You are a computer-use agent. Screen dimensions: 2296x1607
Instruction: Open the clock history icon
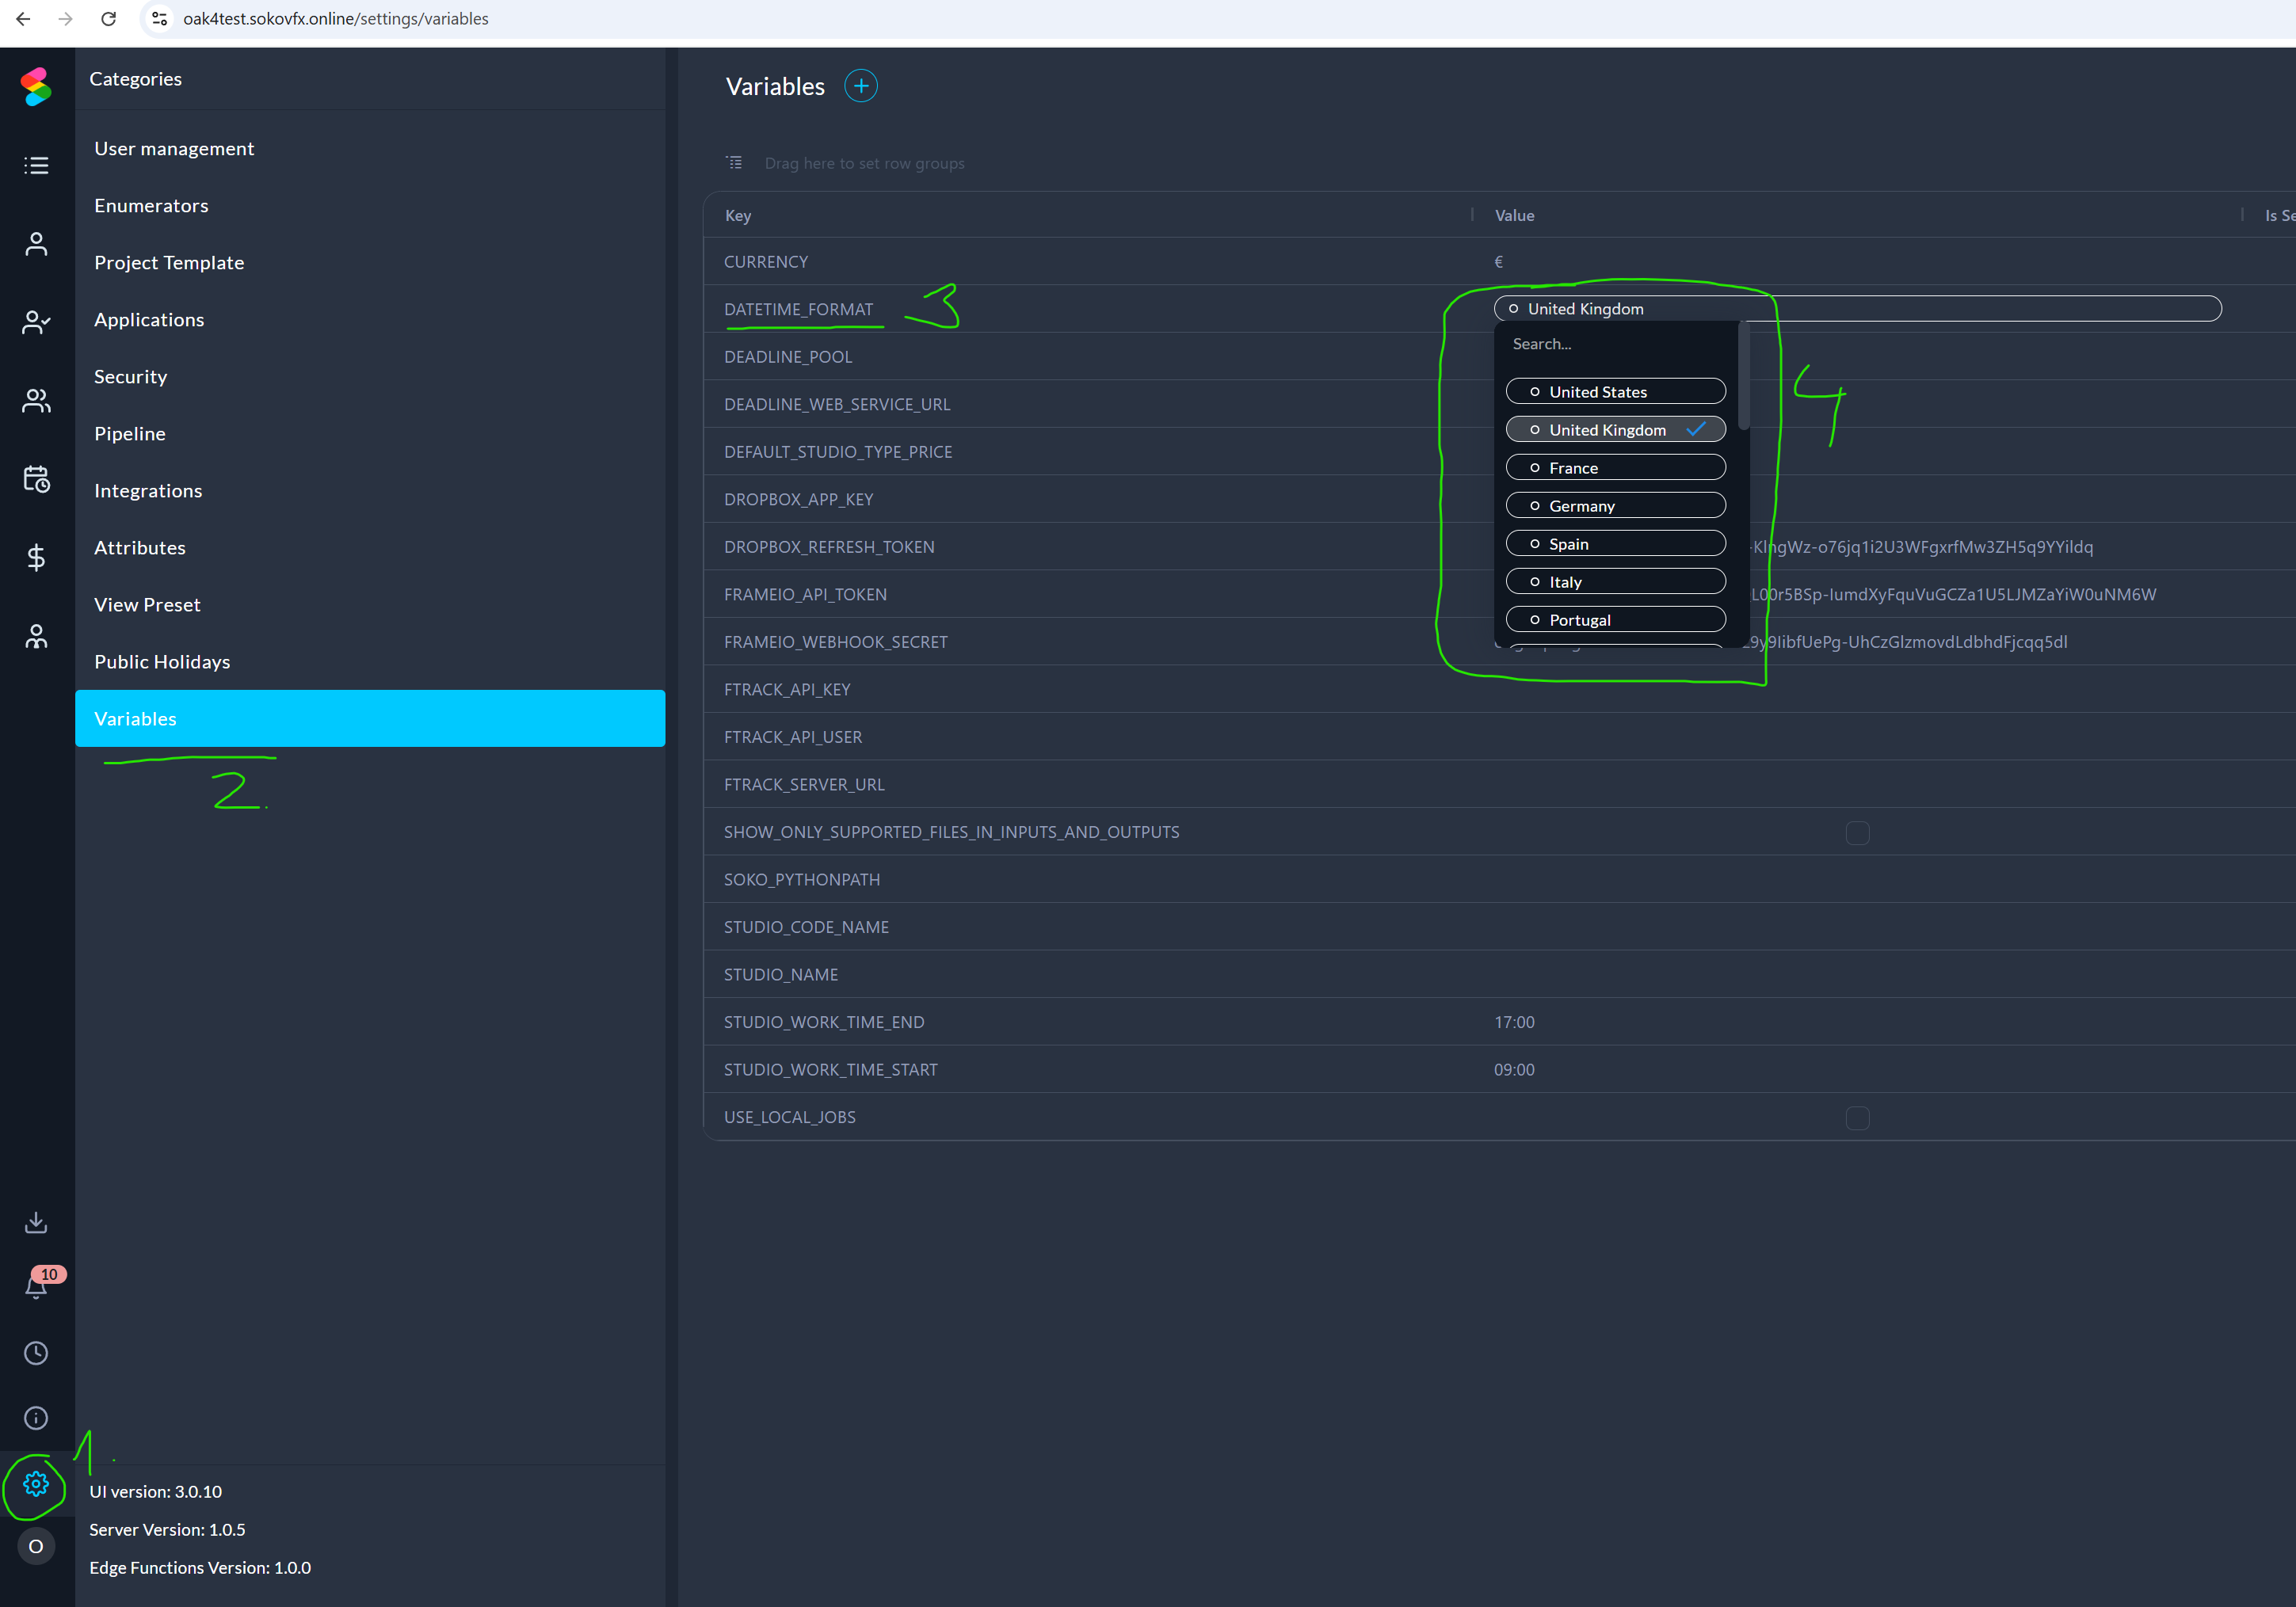click(36, 1353)
